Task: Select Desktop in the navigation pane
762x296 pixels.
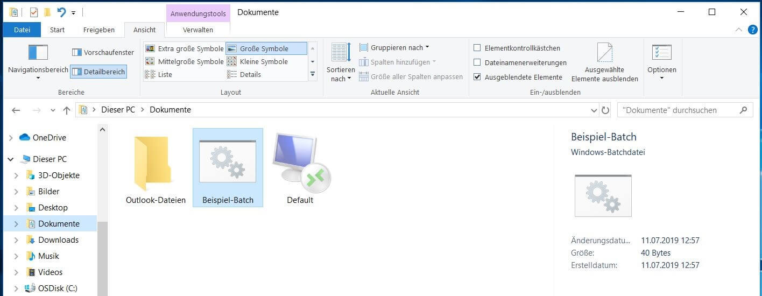Action: point(53,208)
